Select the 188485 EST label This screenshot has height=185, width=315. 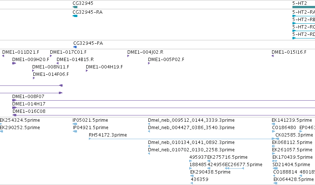tap(198, 165)
